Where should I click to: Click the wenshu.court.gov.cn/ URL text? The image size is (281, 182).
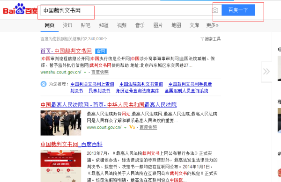tap(61, 72)
